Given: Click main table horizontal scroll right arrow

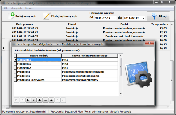Looking at the screenshot, I should 168,107.
